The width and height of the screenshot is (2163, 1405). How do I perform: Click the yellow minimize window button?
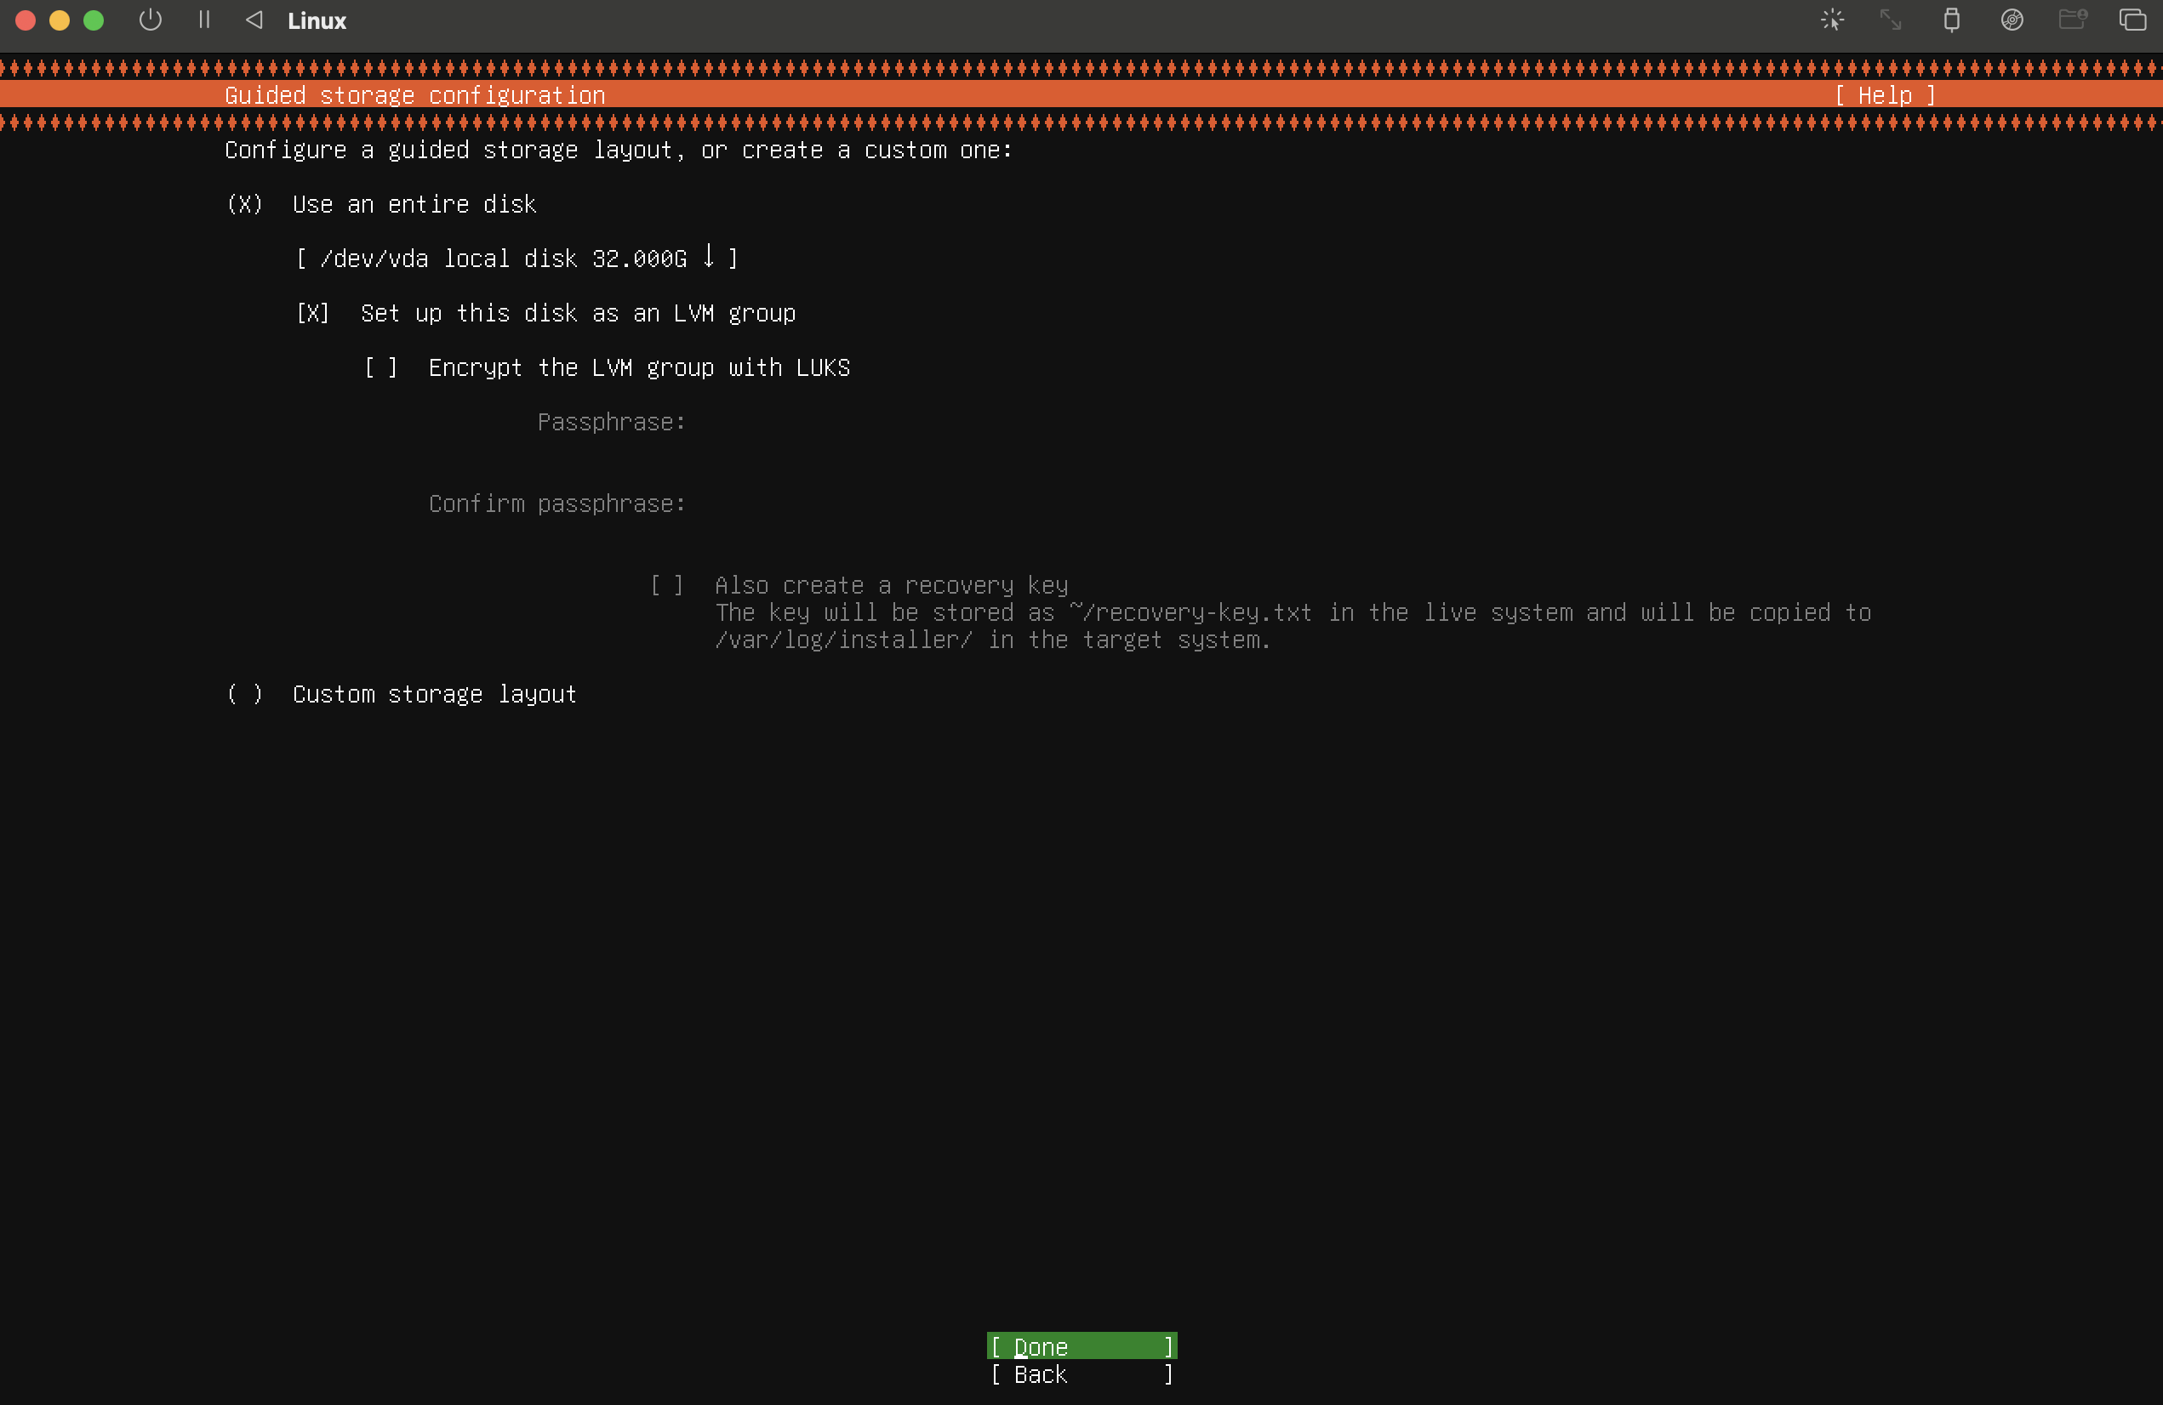[60, 20]
